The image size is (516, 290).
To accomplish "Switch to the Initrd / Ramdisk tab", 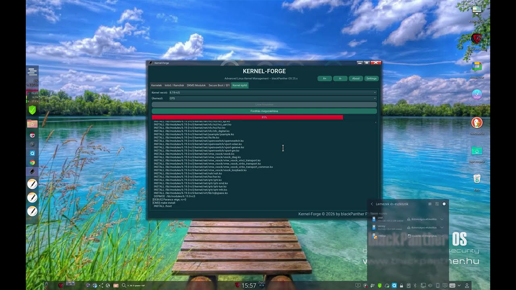I will pyautogui.click(x=174, y=85).
